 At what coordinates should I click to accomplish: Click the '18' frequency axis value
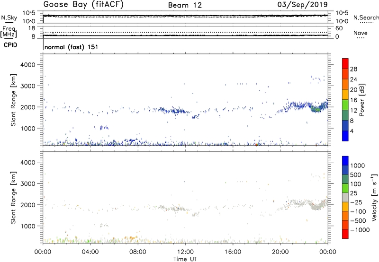point(32,28)
